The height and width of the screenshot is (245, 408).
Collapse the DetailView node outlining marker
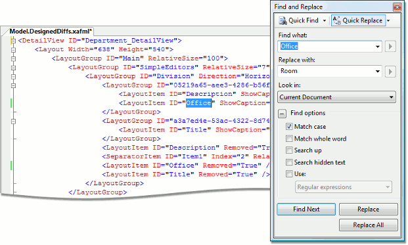point(13,41)
